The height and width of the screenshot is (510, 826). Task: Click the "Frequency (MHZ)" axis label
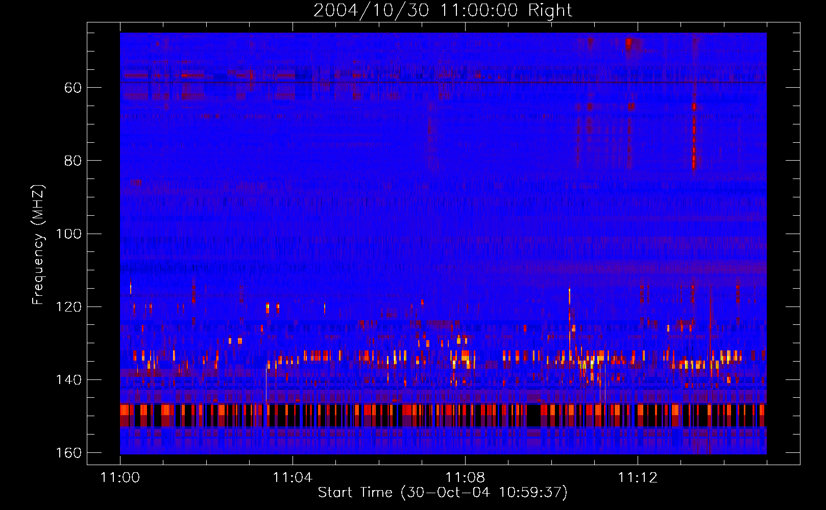coord(38,245)
